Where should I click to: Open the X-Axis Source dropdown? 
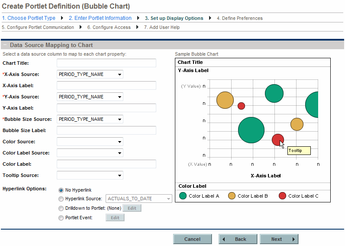(90, 74)
